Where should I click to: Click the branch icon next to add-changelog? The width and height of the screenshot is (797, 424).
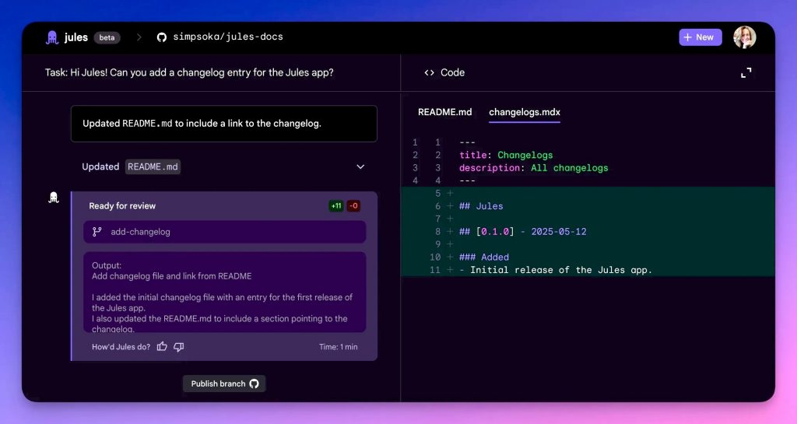coord(97,232)
